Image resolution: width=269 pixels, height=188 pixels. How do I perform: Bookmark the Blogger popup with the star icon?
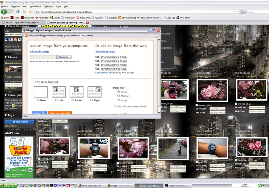(157, 35)
